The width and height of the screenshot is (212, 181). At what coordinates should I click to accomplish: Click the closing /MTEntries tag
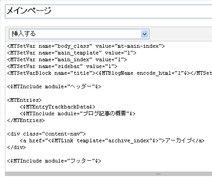26,120
